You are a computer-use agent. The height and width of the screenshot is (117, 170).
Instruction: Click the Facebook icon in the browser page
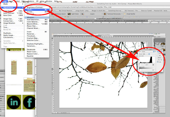coord(29,102)
